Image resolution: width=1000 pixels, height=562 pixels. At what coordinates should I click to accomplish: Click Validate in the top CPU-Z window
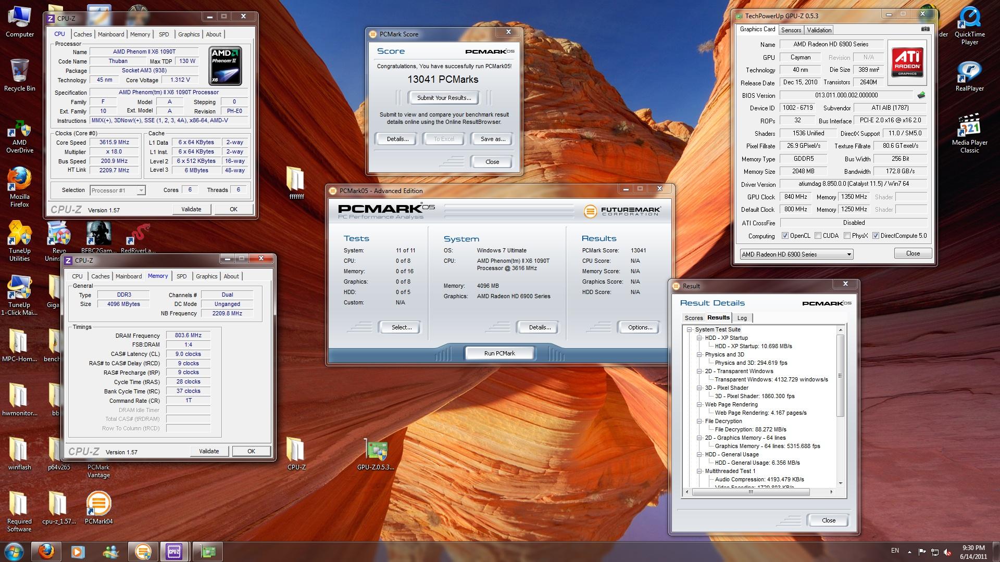click(x=191, y=209)
